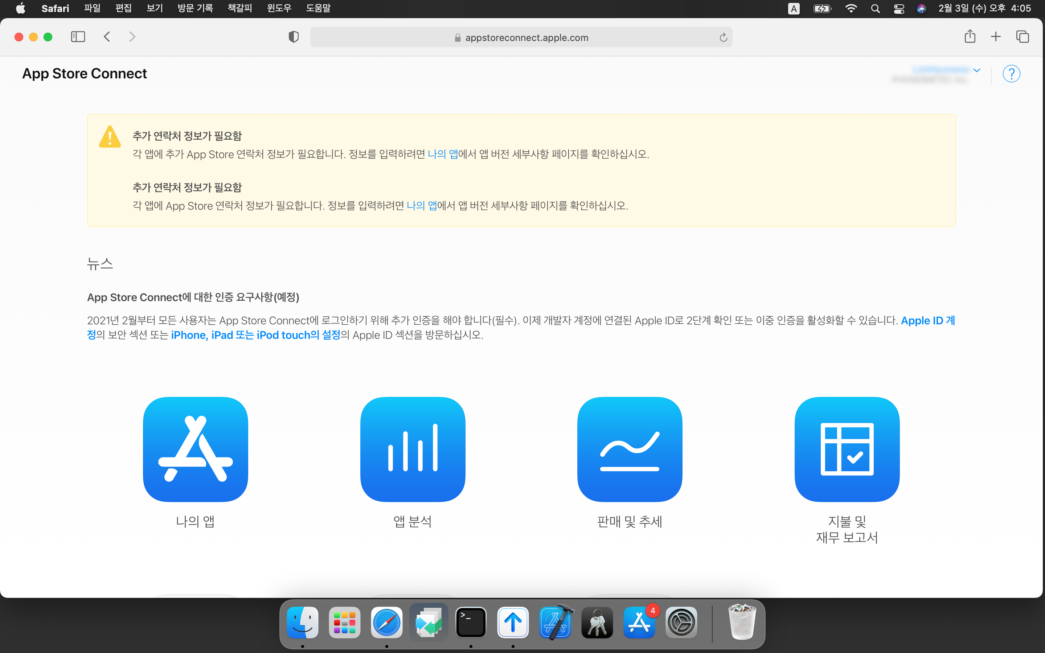Open the input source menu
1045x653 pixels.
[x=793, y=9]
